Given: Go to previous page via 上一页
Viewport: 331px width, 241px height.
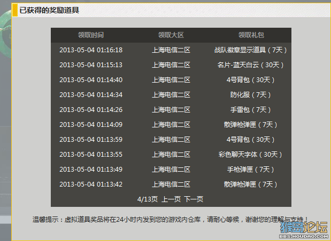Looking at the screenshot, I should [x=171, y=199].
